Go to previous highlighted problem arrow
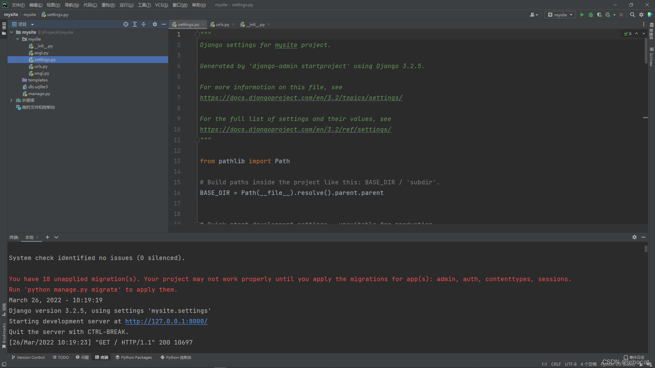Screen dimensions: 655x368 [x=637, y=33]
